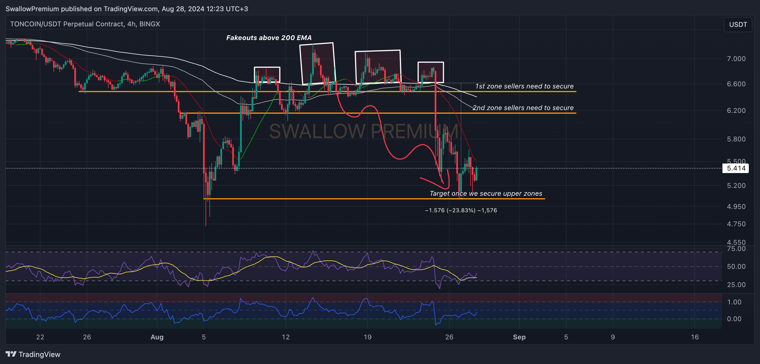The height and width of the screenshot is (364, 760).
Task: Click the '12' date axis label
Action: coord(285,337)
